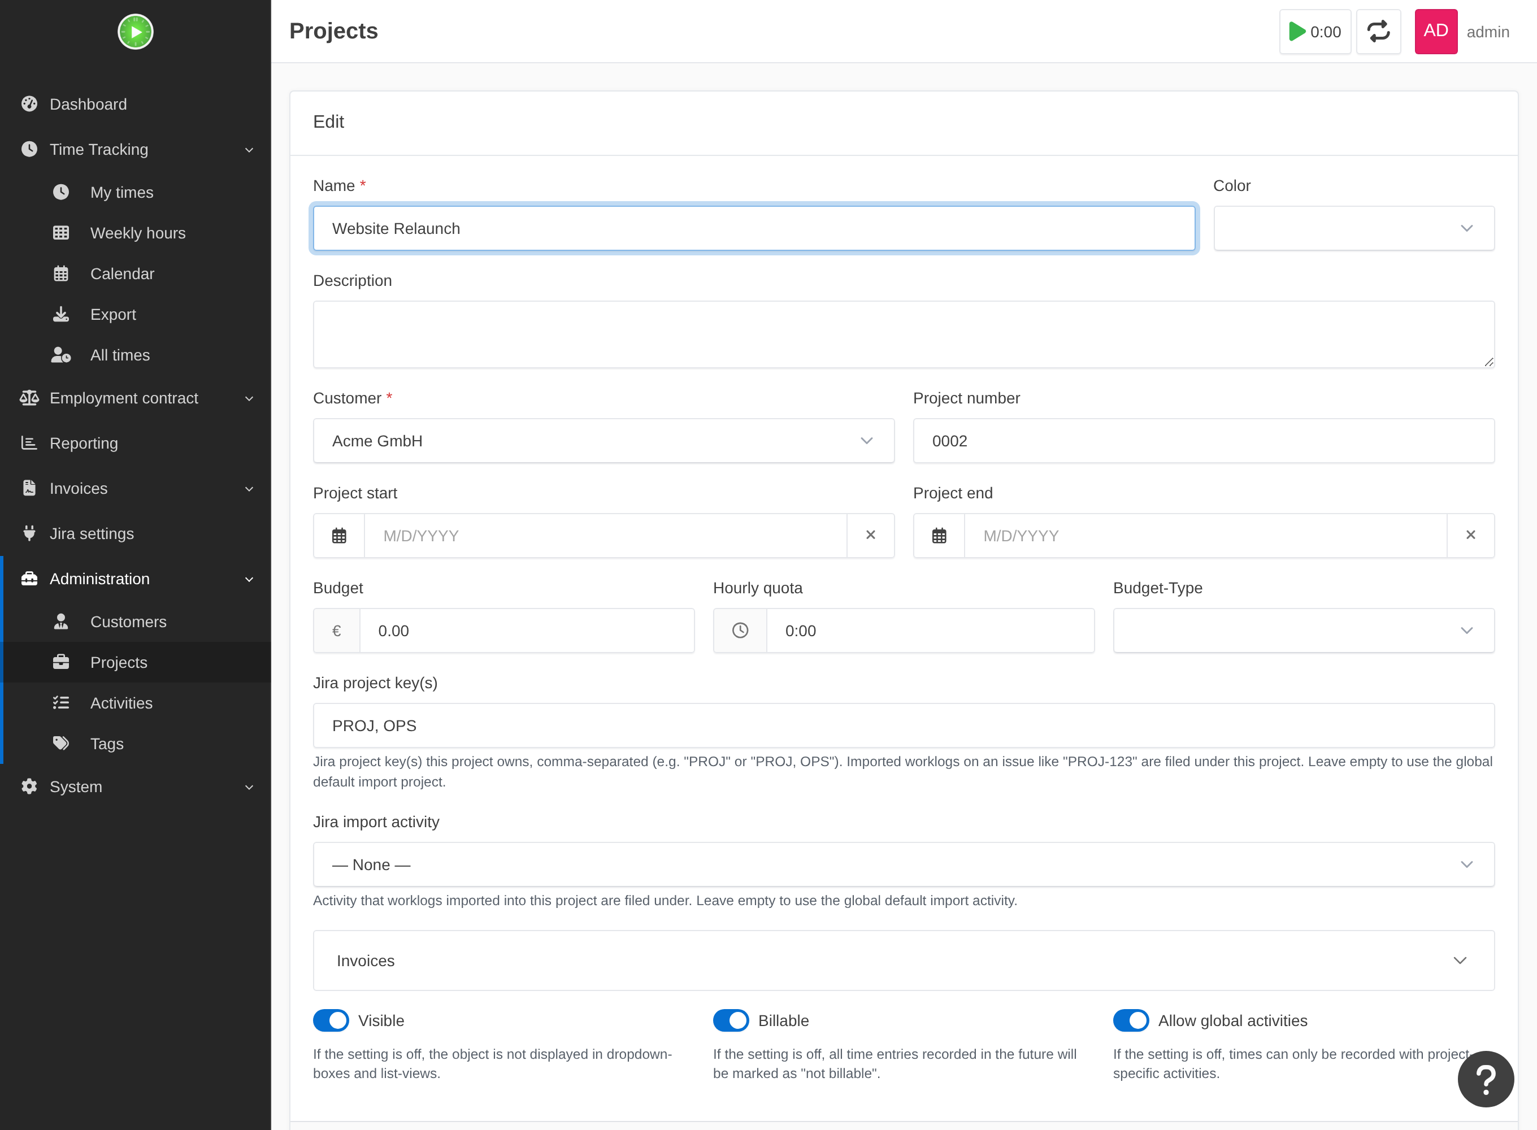The height and width of the screenshot is (1130, 1537).
Task: Open All times page
Action: point(136,355)
